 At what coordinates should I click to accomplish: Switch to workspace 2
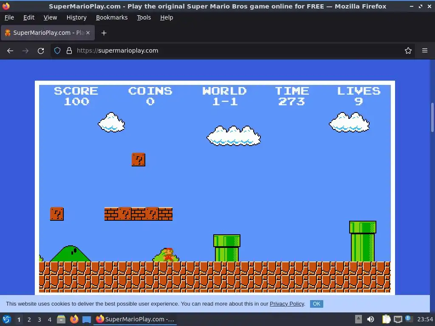29,320
